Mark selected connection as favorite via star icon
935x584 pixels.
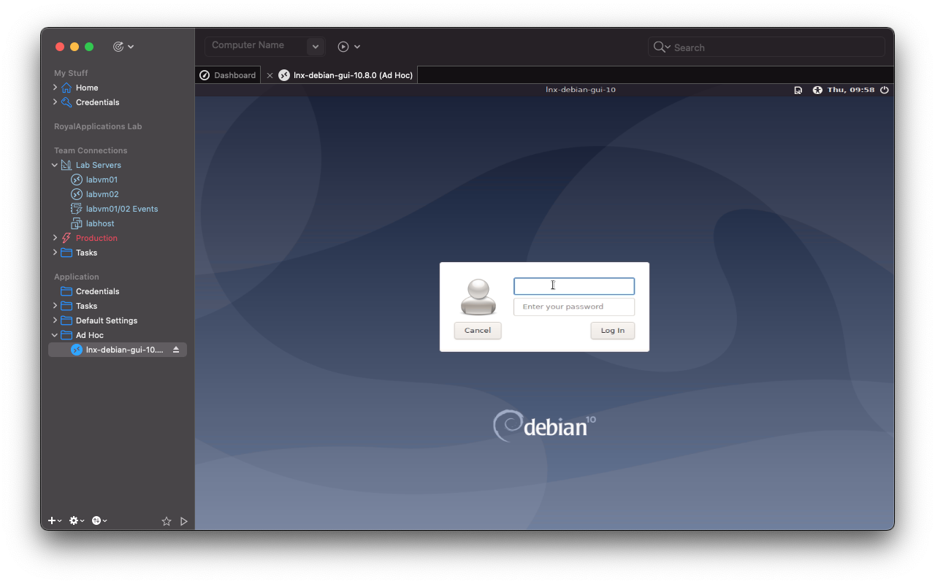pos(166,520)
